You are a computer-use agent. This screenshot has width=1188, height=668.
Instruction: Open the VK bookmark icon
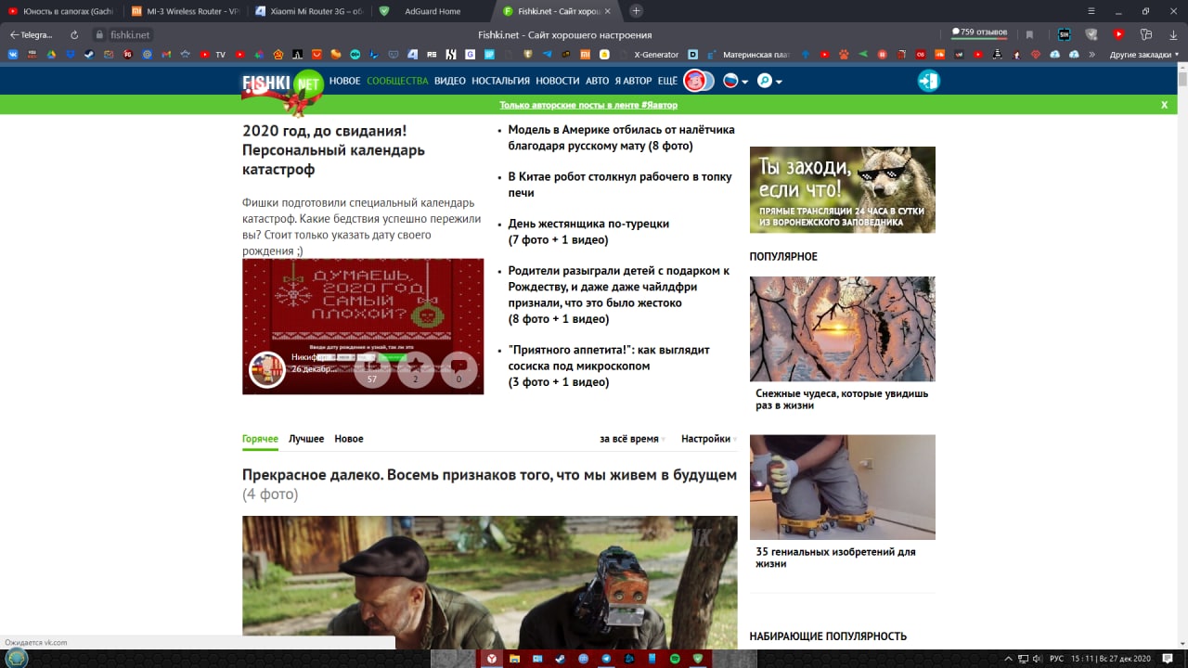click(x=13, y=55)
